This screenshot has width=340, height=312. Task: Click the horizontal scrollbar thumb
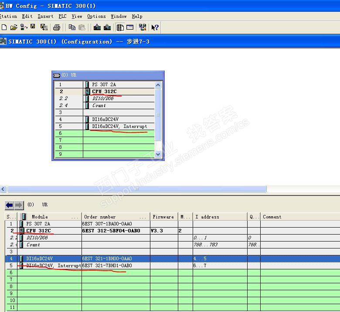137,189
